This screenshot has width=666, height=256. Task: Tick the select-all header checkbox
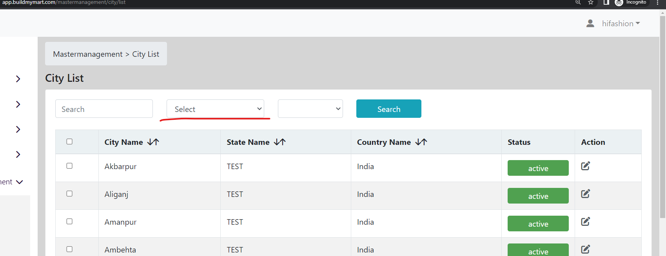[69, 141]
